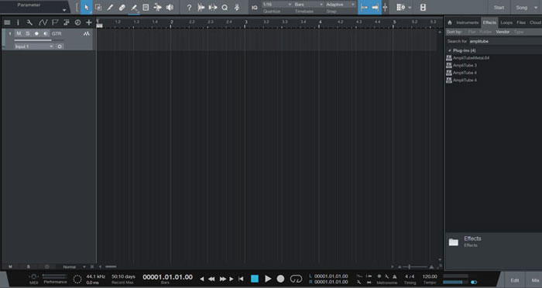This screenshot has width=542, height=288.
Task: Open the Edit view
Action: click(514, 280)
